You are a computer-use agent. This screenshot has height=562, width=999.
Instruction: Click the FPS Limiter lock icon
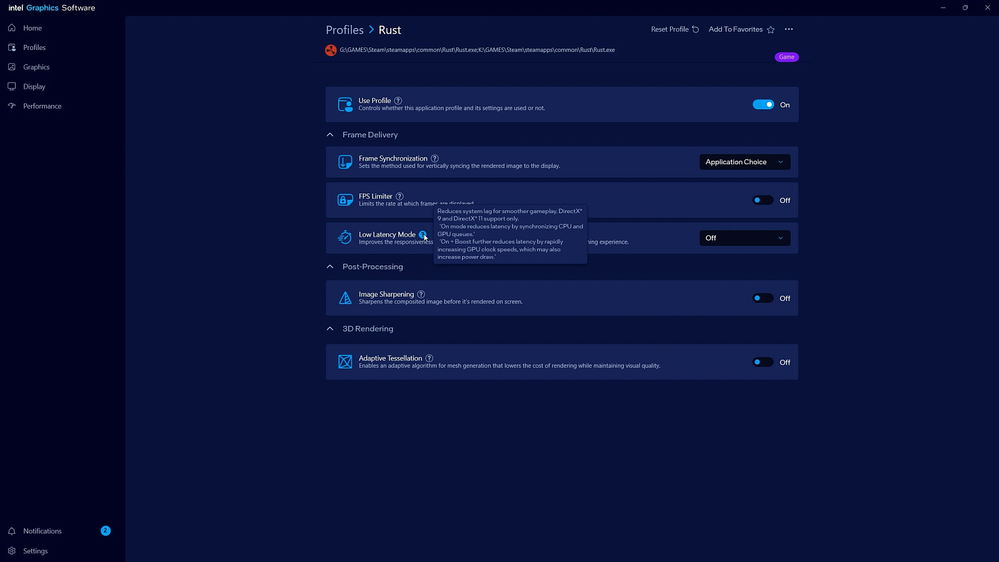click(345, 200)
